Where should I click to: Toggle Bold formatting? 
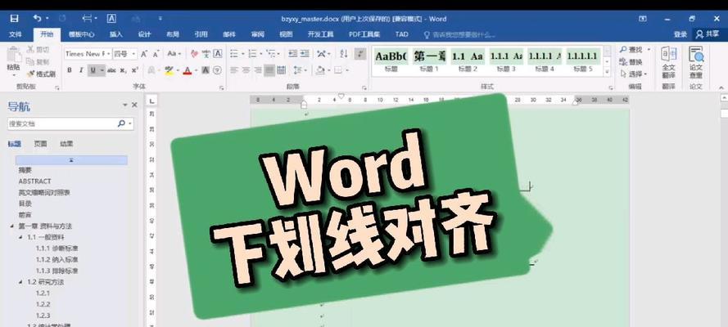(69, 70)
